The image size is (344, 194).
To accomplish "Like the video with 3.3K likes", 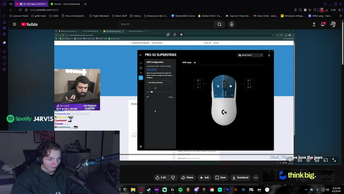I will [x=161, y=178].
